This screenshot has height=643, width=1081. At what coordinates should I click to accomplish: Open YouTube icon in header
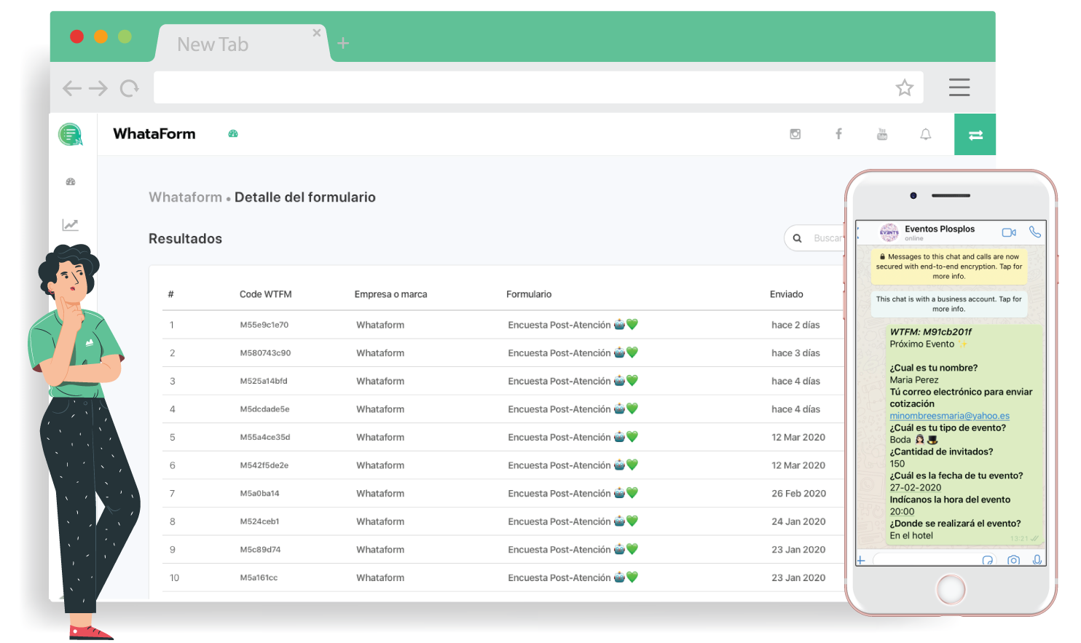pos(882,134)
